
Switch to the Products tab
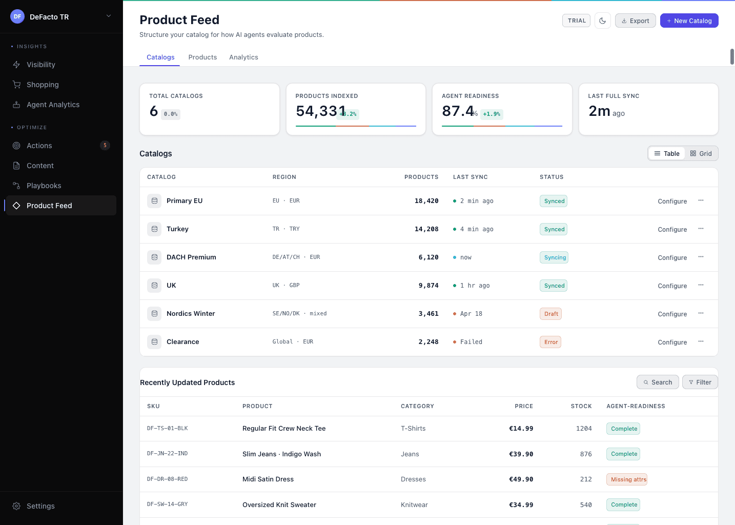click(202, 57)
